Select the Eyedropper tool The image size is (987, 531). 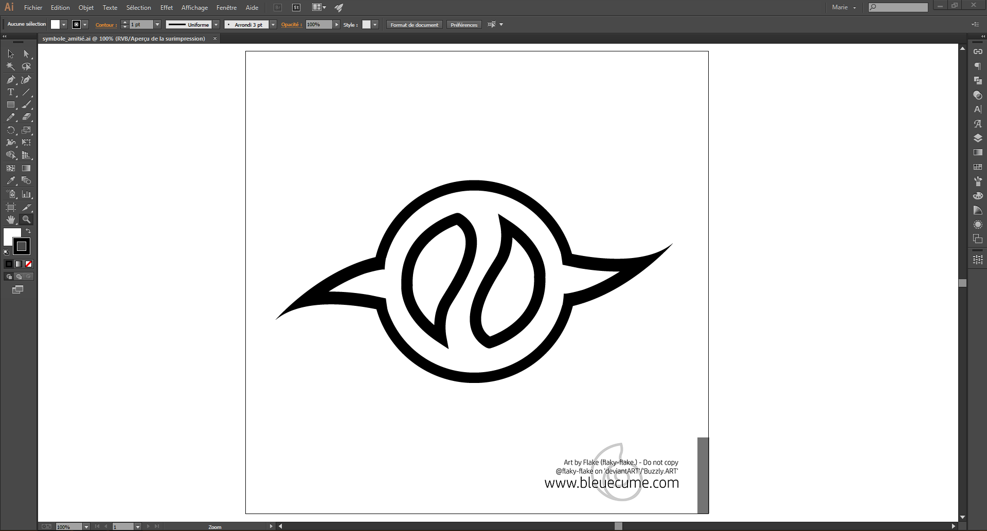pos(11,181)
